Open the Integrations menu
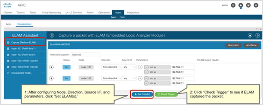 click(133, 13)
